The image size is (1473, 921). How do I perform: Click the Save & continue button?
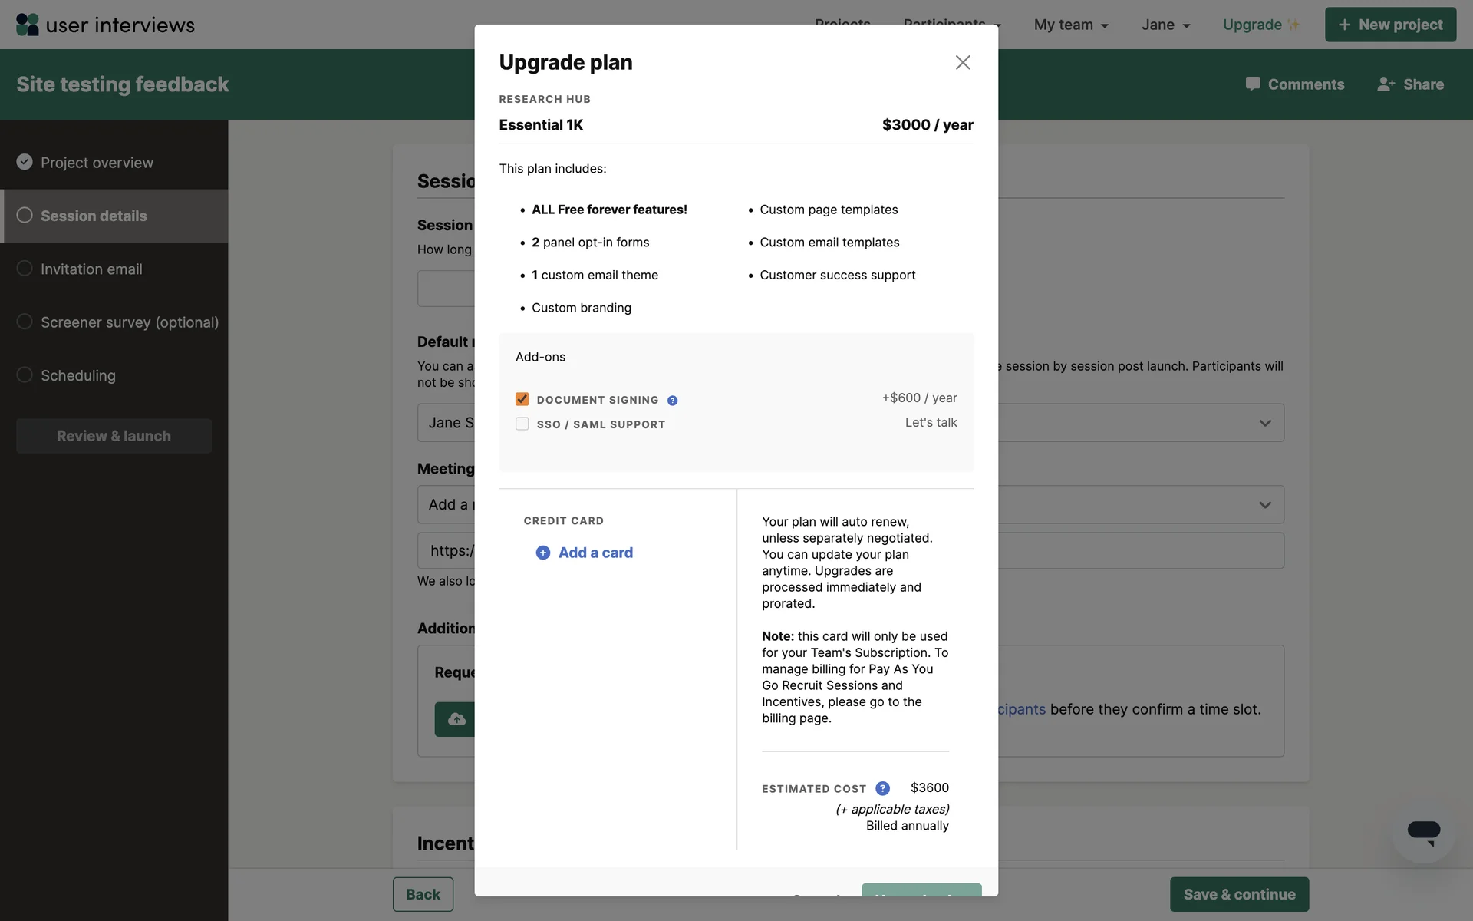click(1238, 894)
